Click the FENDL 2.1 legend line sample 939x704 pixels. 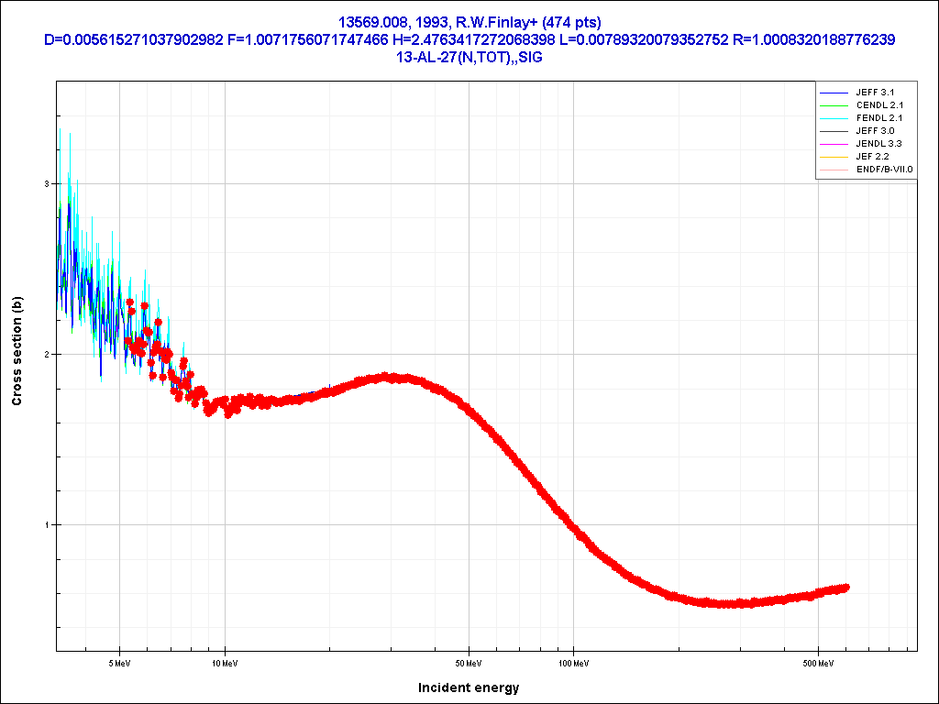pos(834,118)
